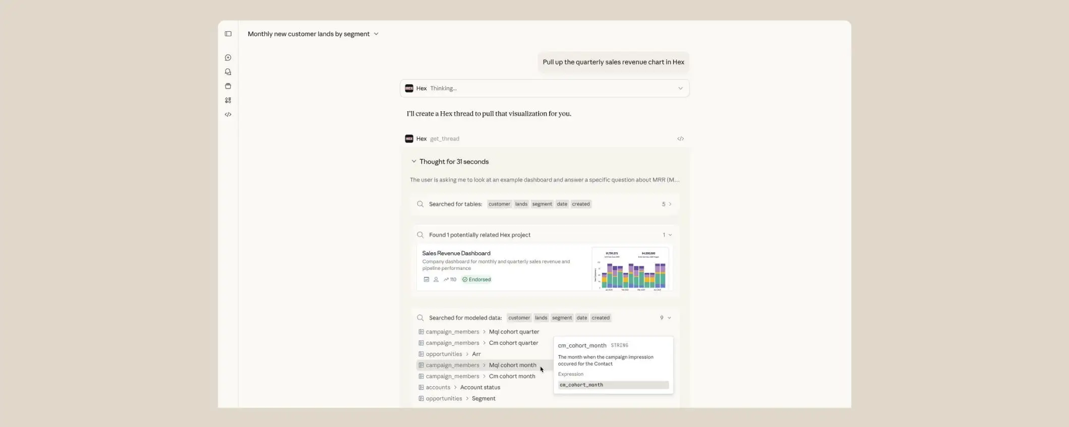
Task: Select the opportunities Arr row
Action: 476,354
